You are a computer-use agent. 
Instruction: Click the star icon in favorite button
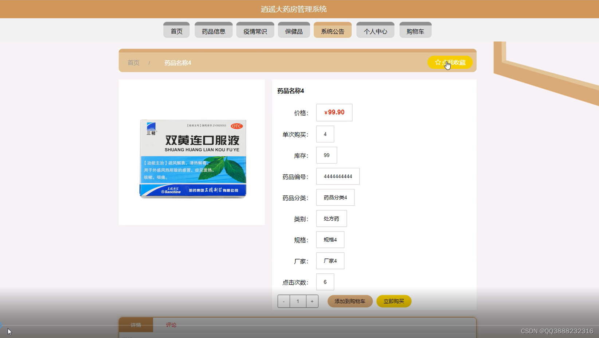pos(438,63)
